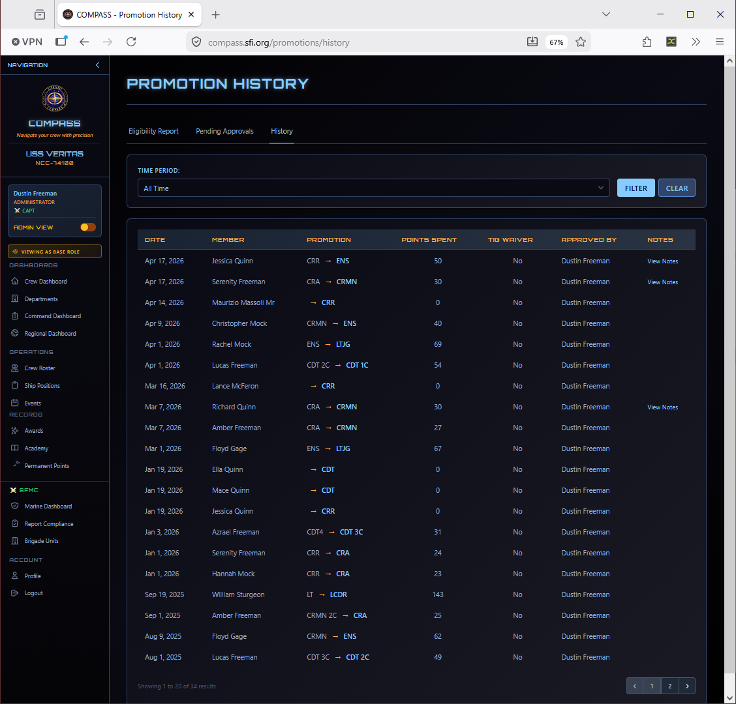Viewport: 736px width, 704px height.
Task: Open Crew Dashboard shield icon
Action: pos(14,282)
